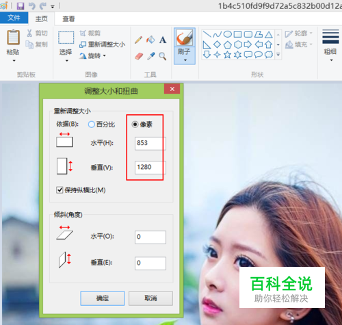Select the Text tool letter A
The width and height of the screenshot is (342, 325).
pyautogui.click(x=163, y=40)
